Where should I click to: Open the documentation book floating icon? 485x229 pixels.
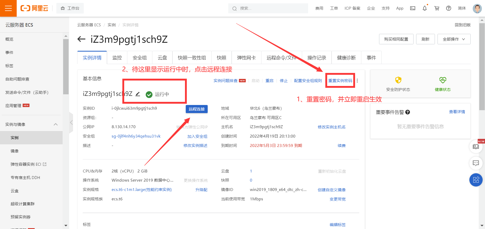click(476, 146)
